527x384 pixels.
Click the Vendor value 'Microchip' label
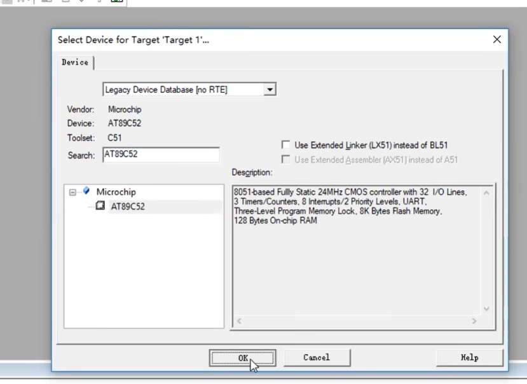(125, 109)
